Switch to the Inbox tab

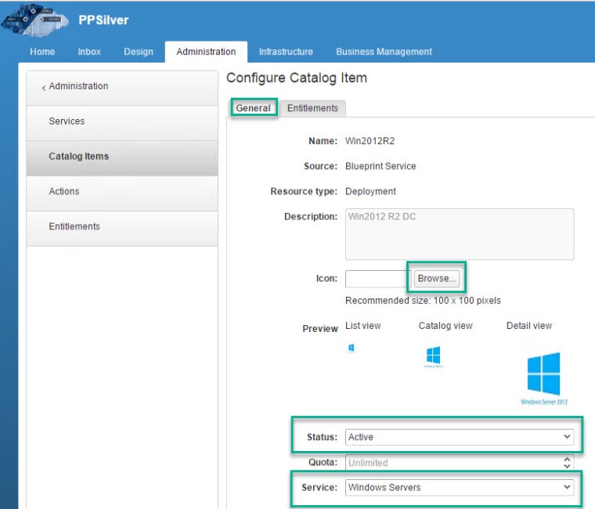pos(89,52)
